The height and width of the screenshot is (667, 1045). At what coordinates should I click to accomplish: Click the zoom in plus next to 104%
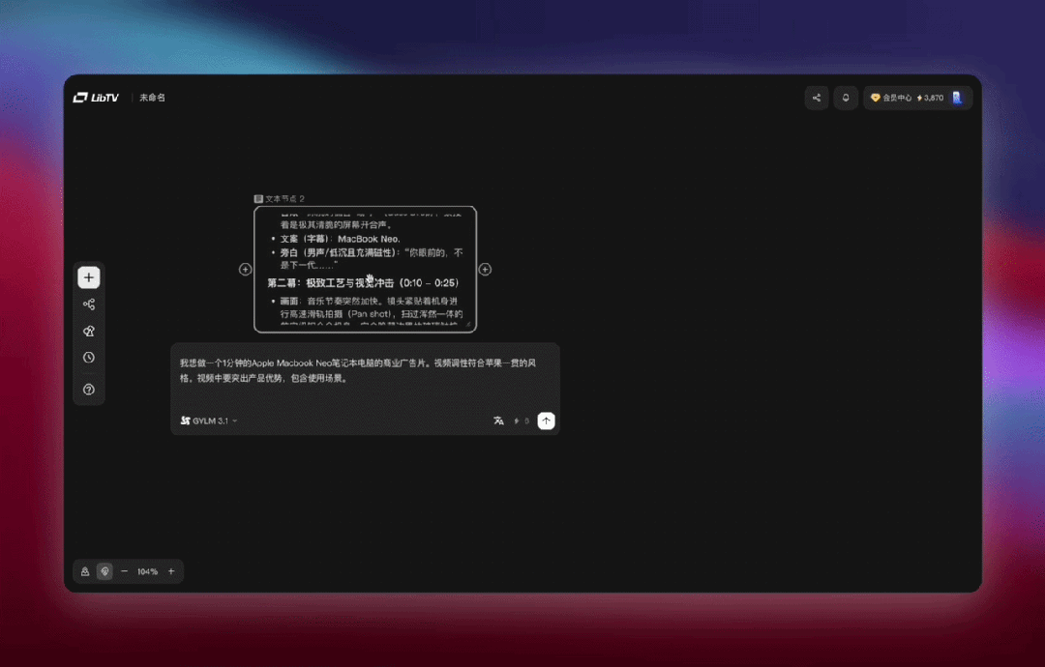tap(171, 571)
